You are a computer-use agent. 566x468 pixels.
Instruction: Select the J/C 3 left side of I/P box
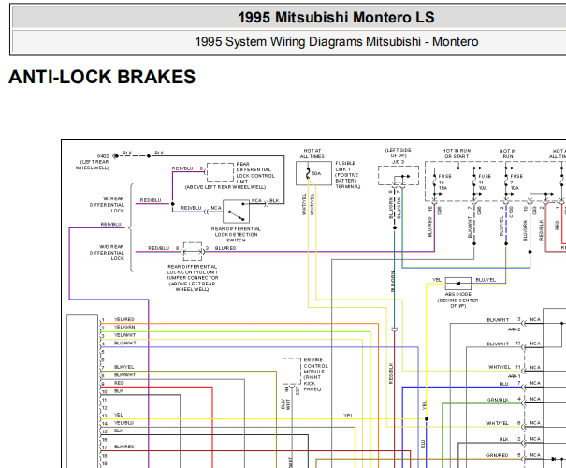click(399, 176)
